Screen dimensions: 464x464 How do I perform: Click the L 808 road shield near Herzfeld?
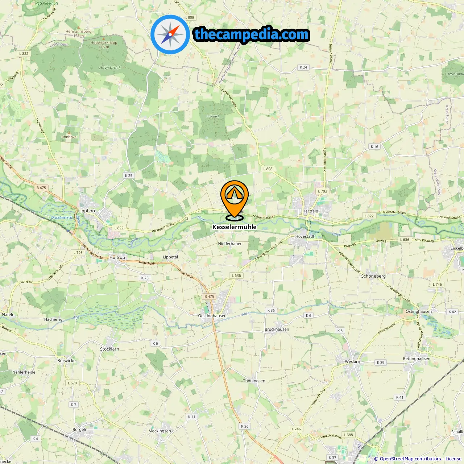(x=268, y=169)
